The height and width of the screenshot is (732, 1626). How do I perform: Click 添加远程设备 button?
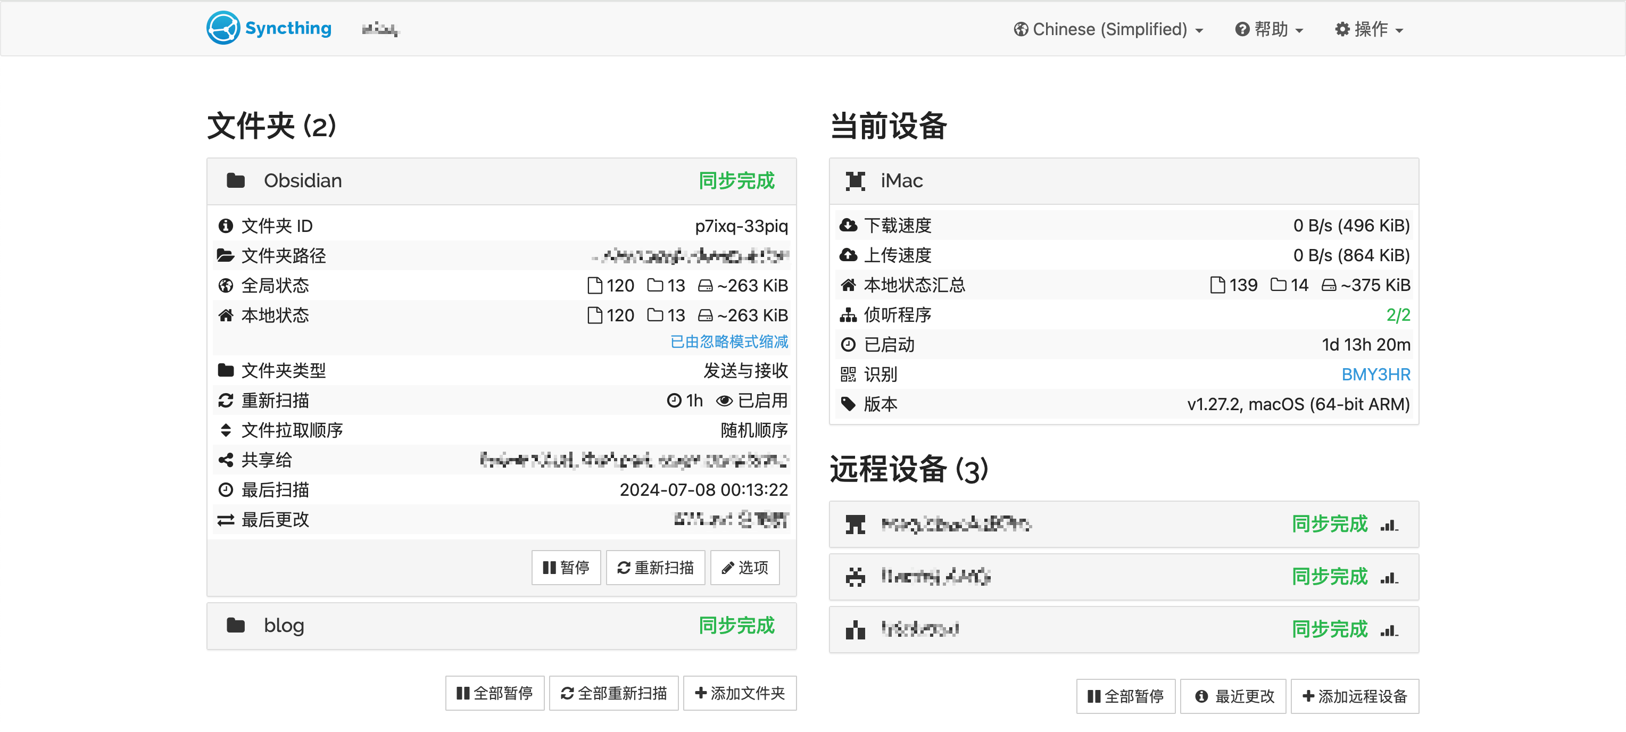1355,696
